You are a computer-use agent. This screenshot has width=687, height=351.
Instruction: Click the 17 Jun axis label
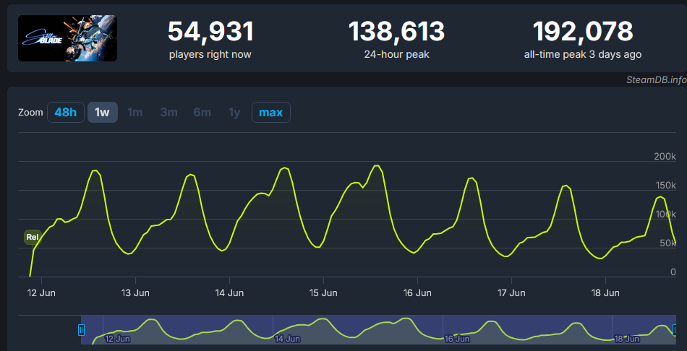(x=511, y=292)
